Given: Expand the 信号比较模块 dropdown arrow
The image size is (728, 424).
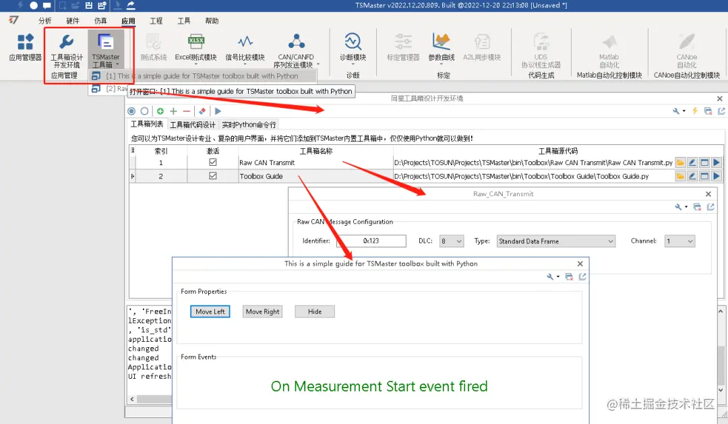Looking at the screenshot, I should pyautogui.click(x=245, y=63).
